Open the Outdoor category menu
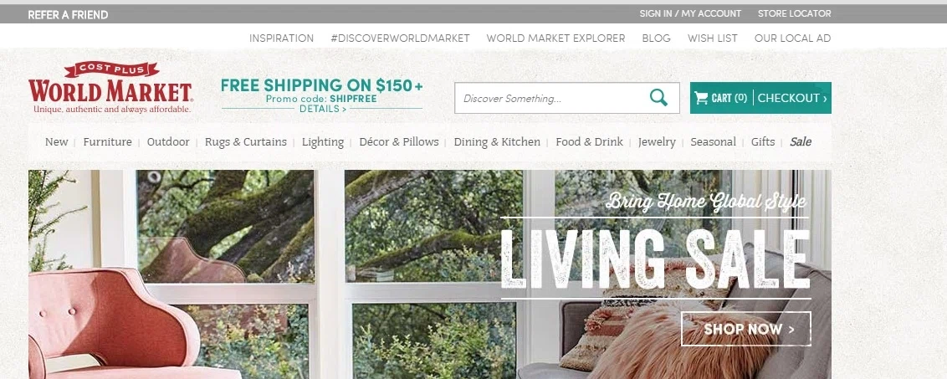Viewport: 947px width, 379px height. [168, 142]
